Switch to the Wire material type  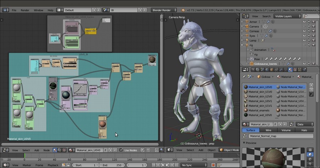(268, 130)
